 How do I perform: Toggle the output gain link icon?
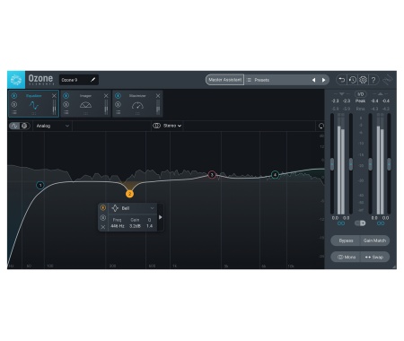click(x=381, y=223)
